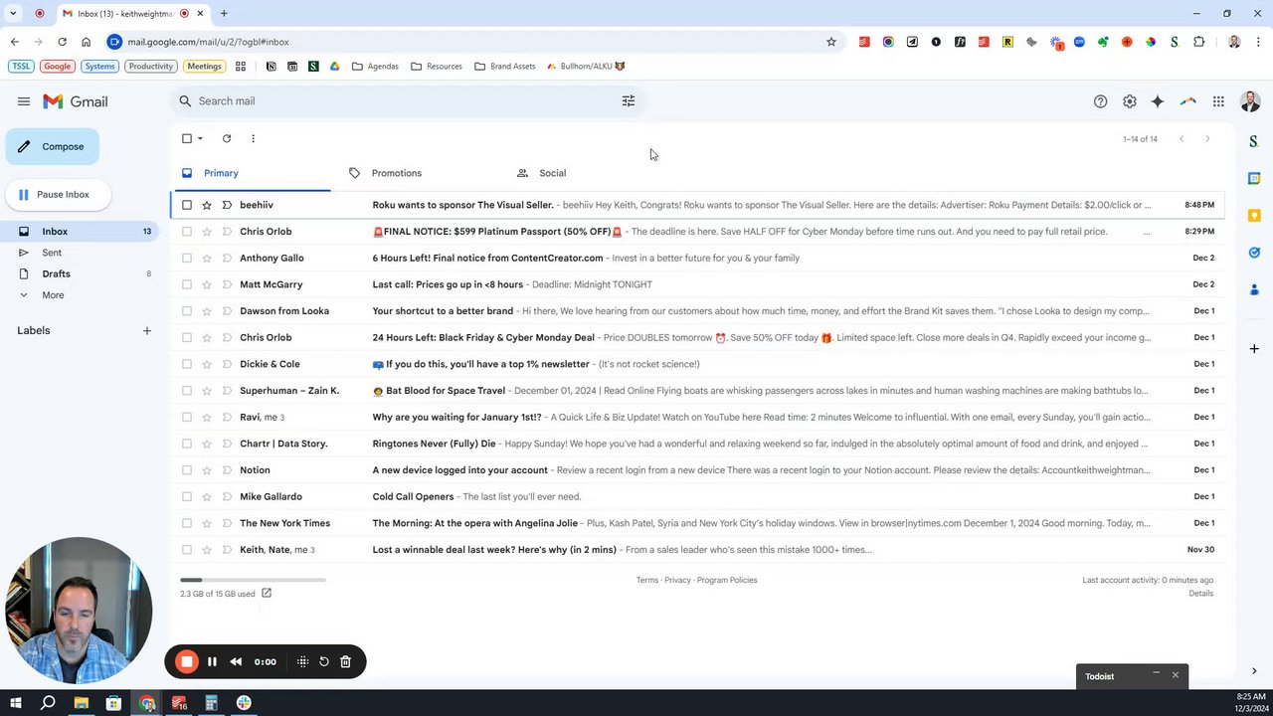Open the three-dot More menu above the inbox

tap(253, 138)
